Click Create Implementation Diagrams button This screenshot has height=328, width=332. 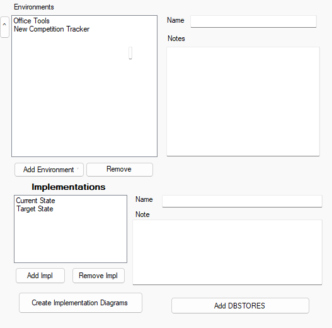pyautogui.click(x=81, y=303)
